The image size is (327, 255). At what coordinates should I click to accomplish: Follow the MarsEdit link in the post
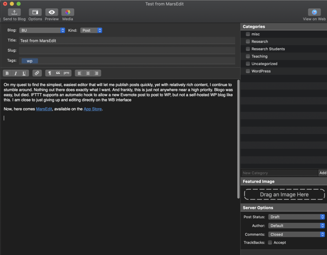tap(44, 109)
